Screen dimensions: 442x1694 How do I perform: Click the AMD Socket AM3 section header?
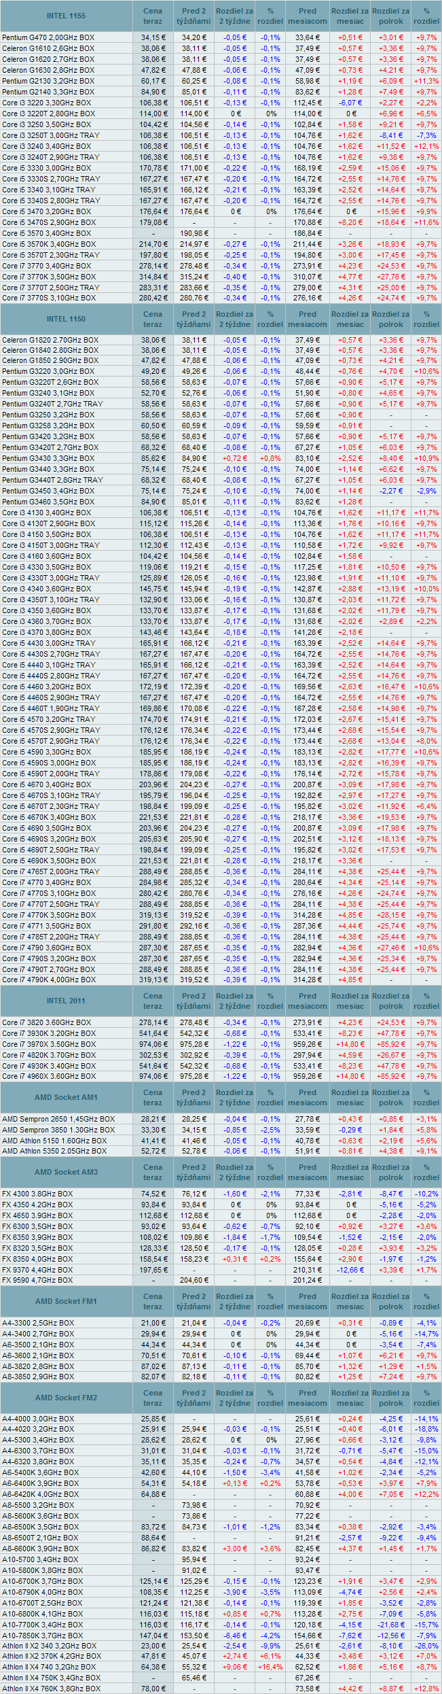[67, 1172]
